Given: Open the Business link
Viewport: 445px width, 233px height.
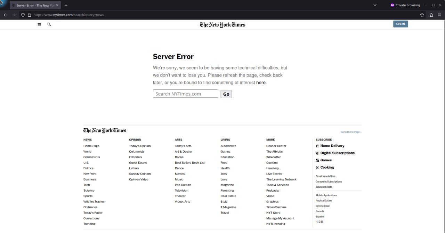Looking at the screenshot, I should click(90, 179).
